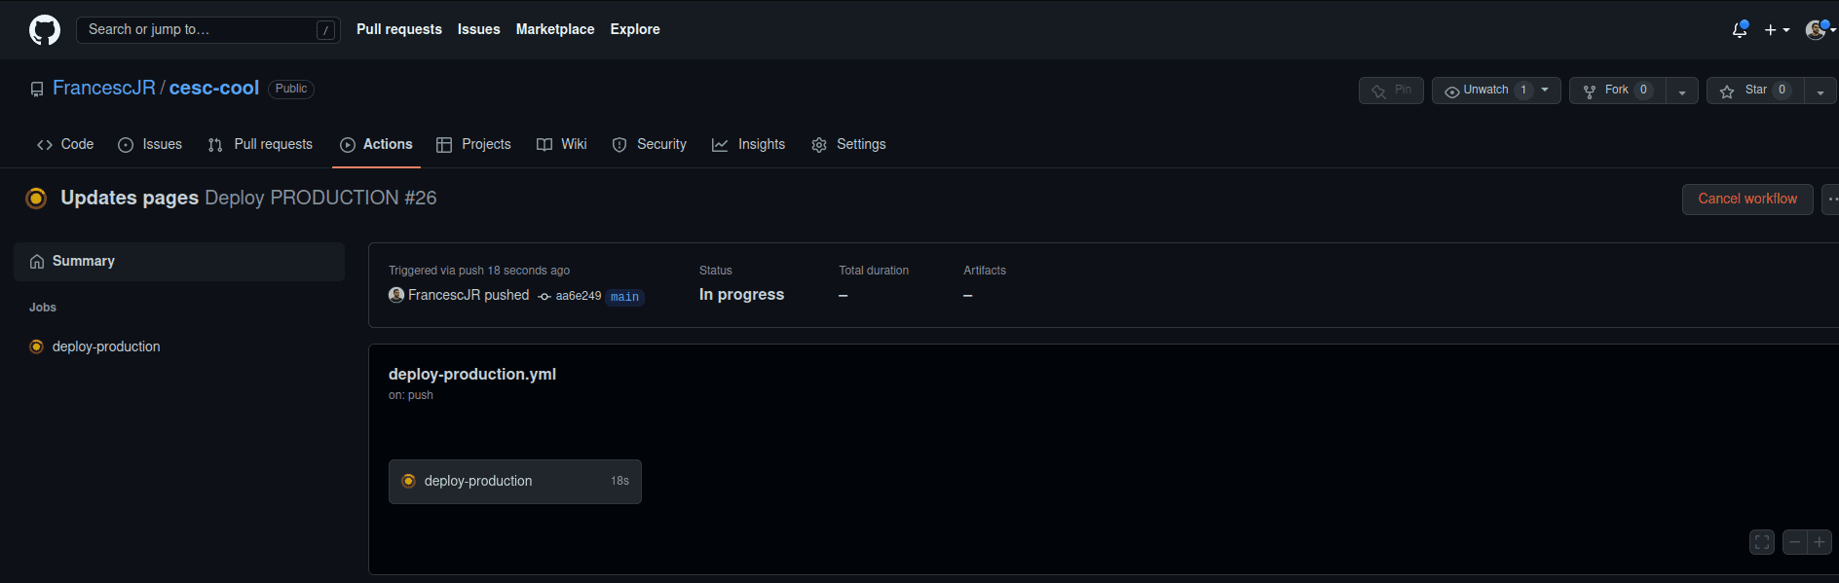Click the commit aa6e249 hash
The width and height of the screenshot is (1839, 583).
578,296
